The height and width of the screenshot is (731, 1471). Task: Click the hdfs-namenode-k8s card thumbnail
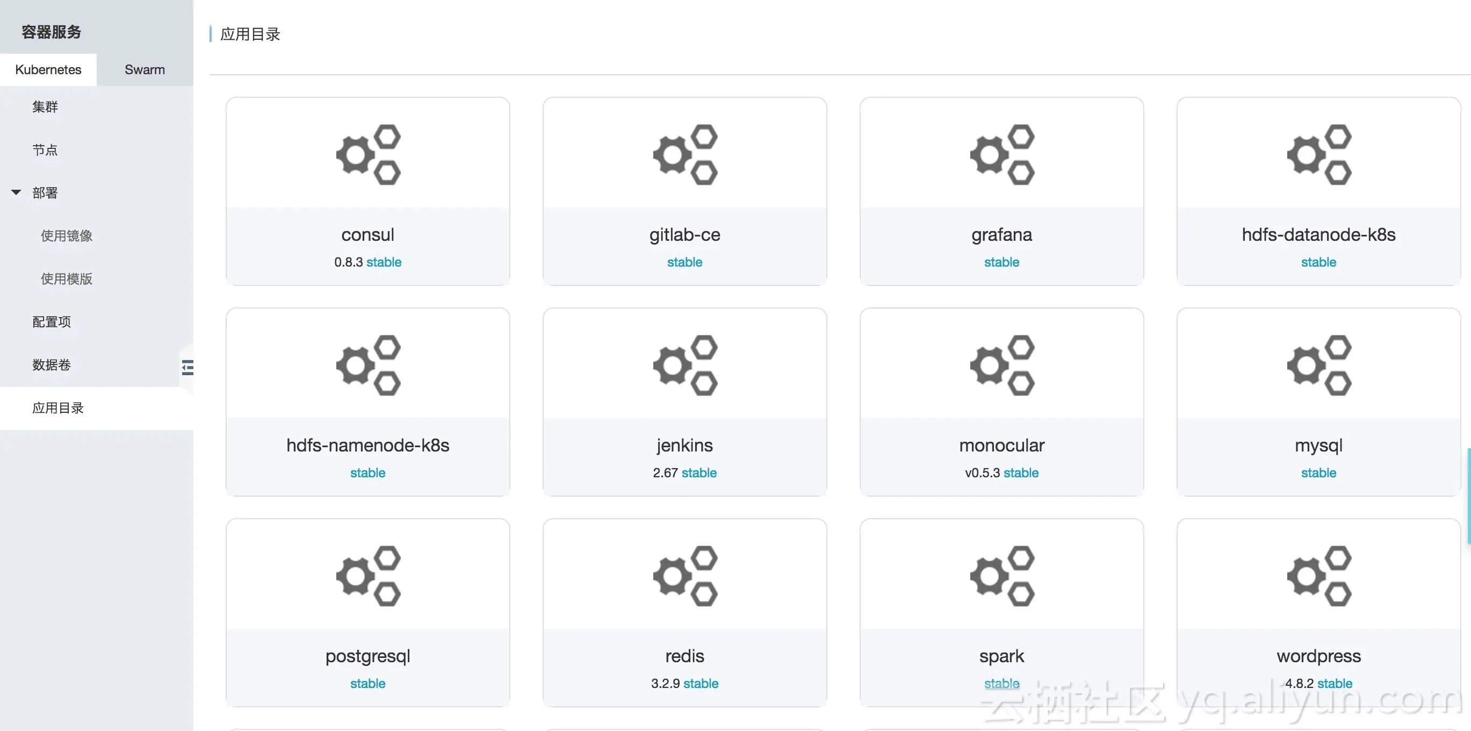pyautogui.click(x=367, y=365)
